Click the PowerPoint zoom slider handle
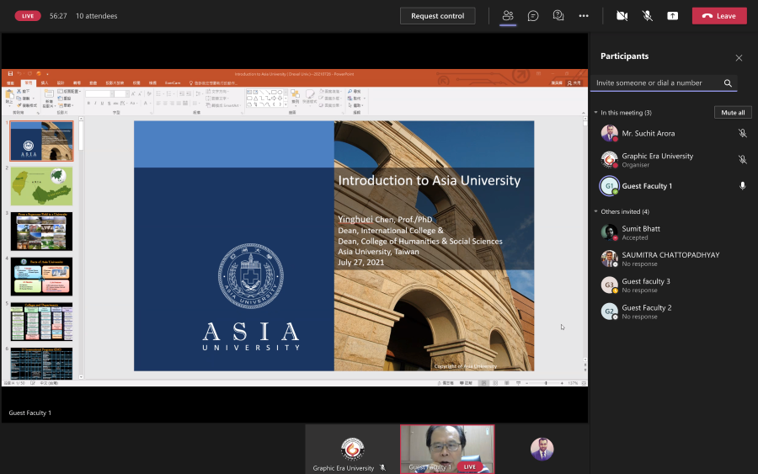This screenshot has width=758, height=474. [546, 383]
